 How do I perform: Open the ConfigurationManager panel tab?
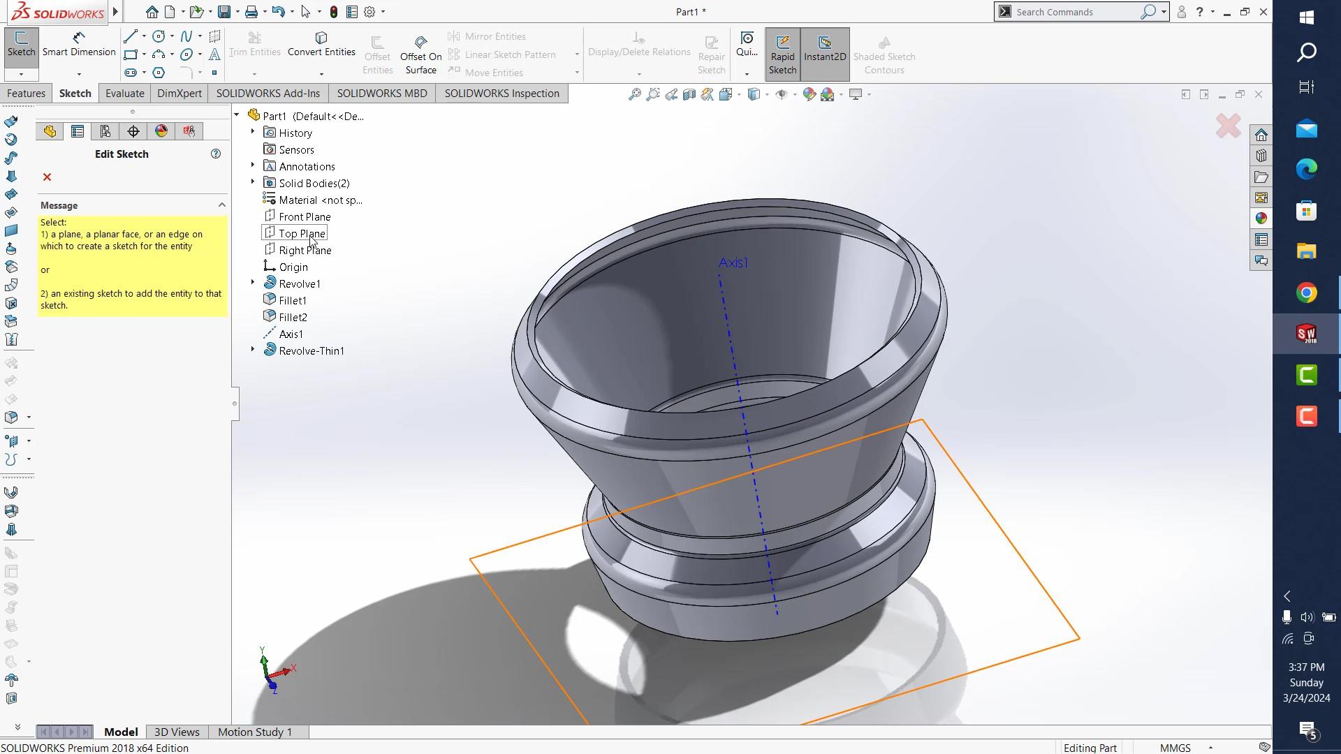105,131
